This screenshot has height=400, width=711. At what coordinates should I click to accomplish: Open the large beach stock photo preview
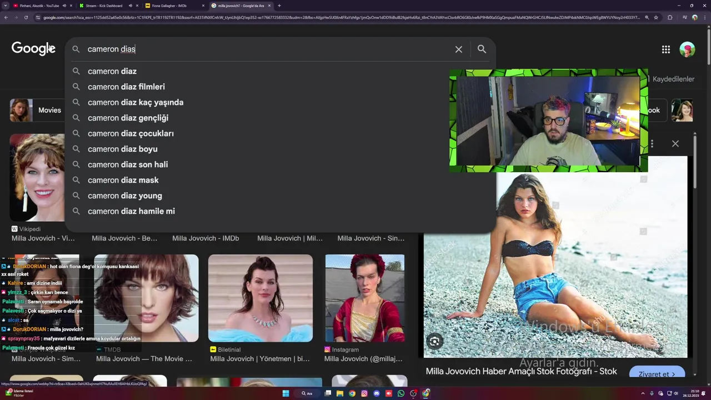click(555, 257)
